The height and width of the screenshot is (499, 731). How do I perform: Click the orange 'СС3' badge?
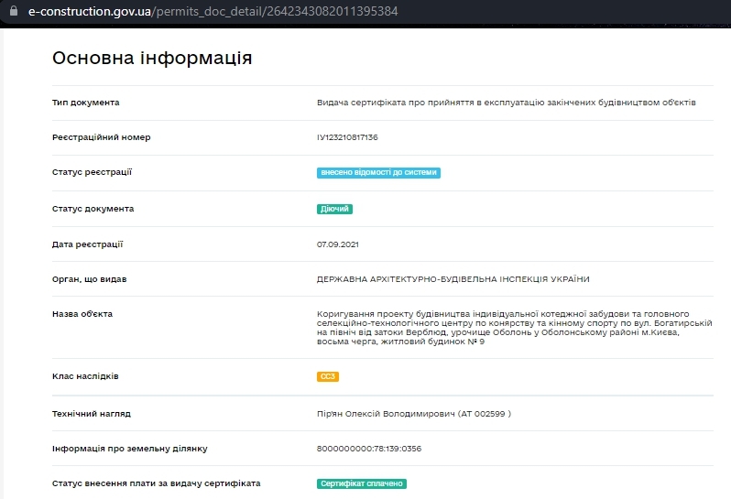(328, 376)
